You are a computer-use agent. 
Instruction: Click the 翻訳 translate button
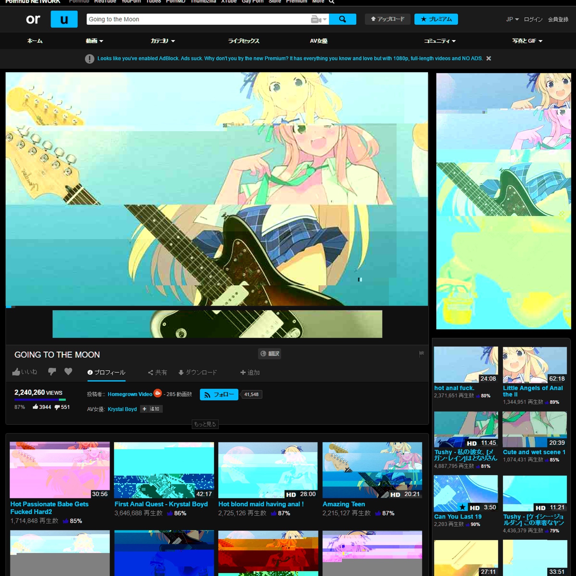(270, 354)
